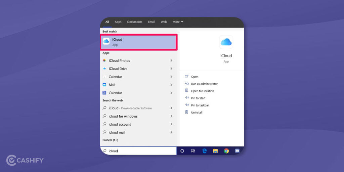This screenshot has width=344, height=172.
Task: Click the 'iCloud Drive' result text
Action: click(x=118, y=69)
